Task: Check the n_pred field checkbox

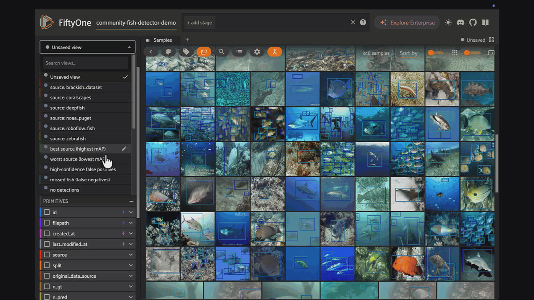Action: click(47, 297)
